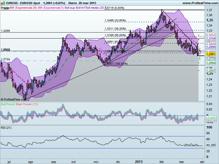Select the 1,3186 (50,00%) Fibonacci label
219x164 pixels.
115,35
